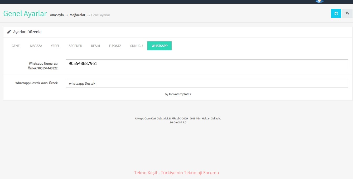This screenshot has height=179, width=353.
Task: Click the Whatsapp Numarası input field
Action: tap(207, 64)
